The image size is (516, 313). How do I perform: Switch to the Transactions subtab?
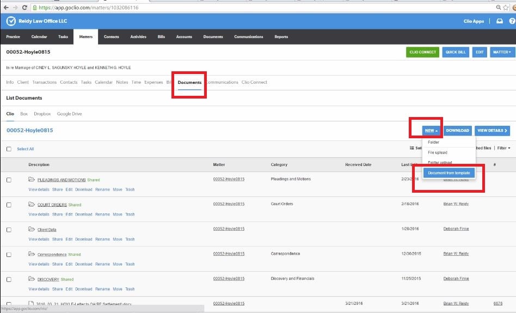click(x=45, y=82)
